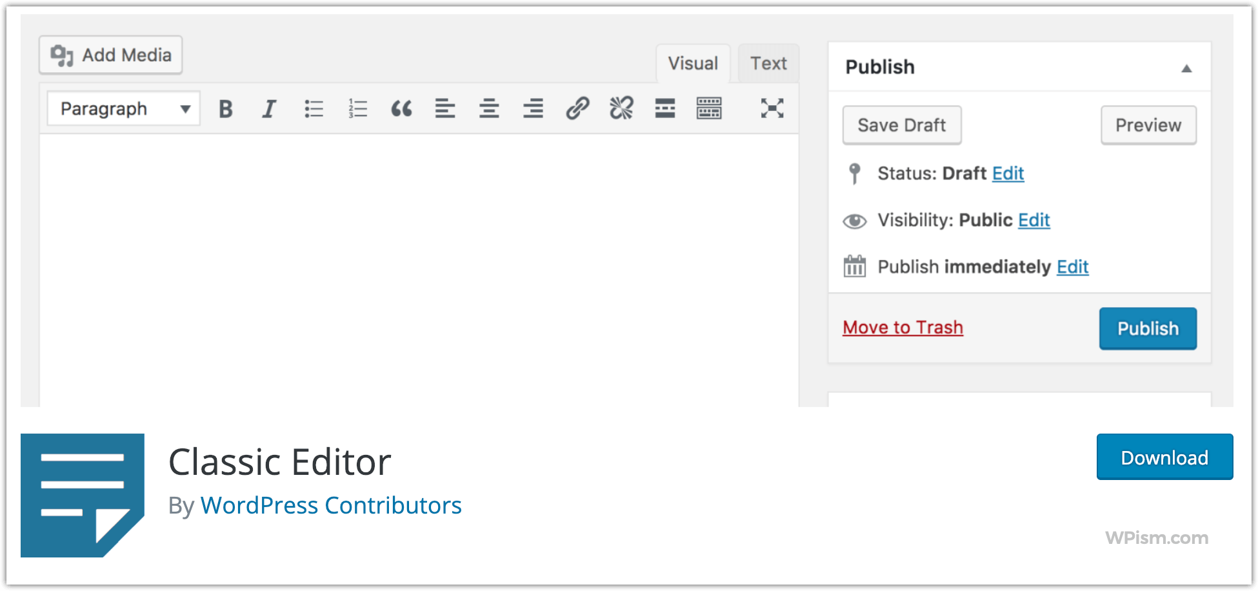Open the Paragraph format dropdown
This screenshot has width=1258, height=591.
coord(124,108)
